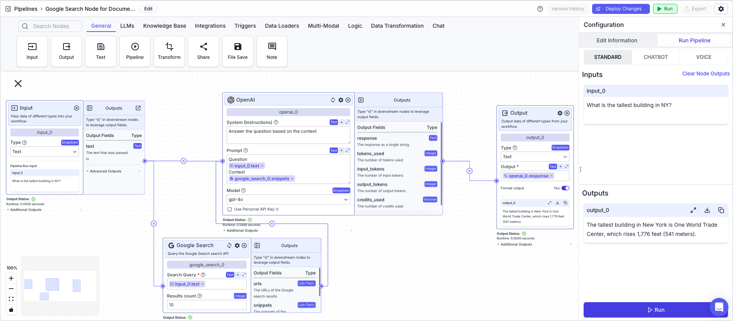Add an Input node from toolbar
Image resolution: width=733 pixels, height=321 pixels.
pyautogui.click(x=32, y=51)
